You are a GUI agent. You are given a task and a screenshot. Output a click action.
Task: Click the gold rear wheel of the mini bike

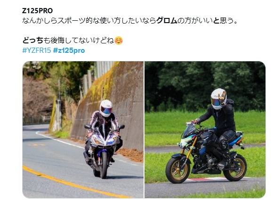click(x=235, y=167)
